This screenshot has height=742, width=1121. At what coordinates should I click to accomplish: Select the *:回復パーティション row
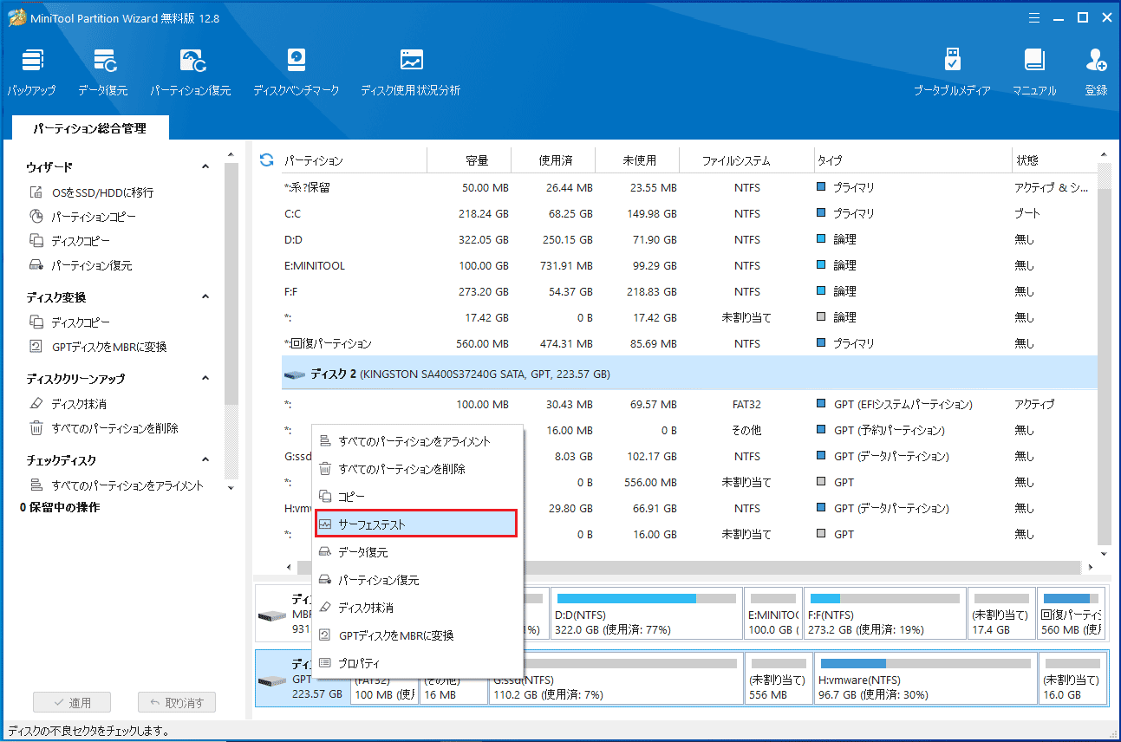tap(689, 343)
